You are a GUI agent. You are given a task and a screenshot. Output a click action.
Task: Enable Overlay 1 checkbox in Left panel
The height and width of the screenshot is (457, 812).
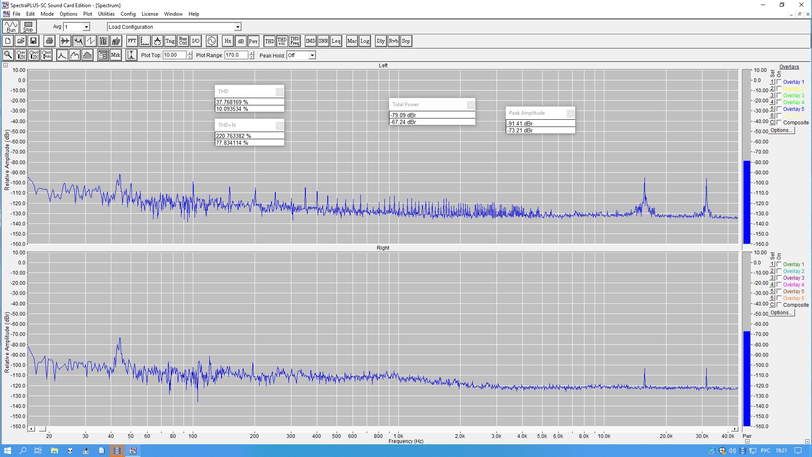[779, 82]
